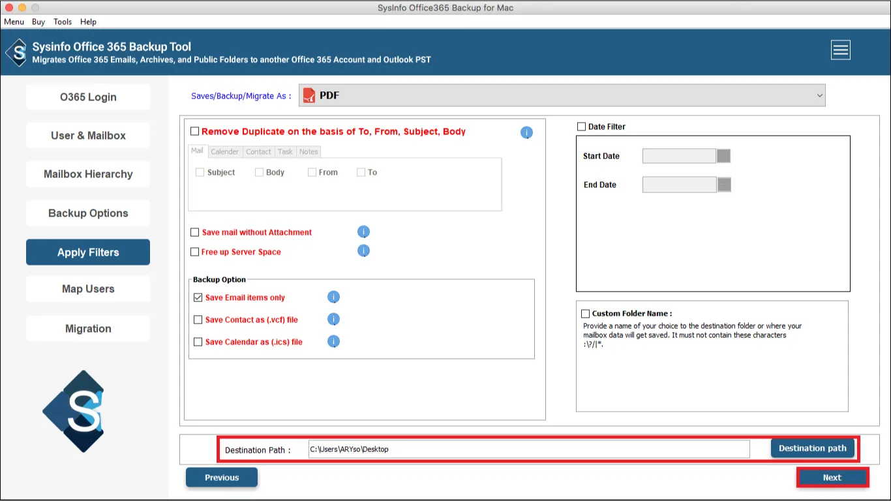
Task: Click info icon beside Remove Duplicate option
Action: tap(526, 132)
